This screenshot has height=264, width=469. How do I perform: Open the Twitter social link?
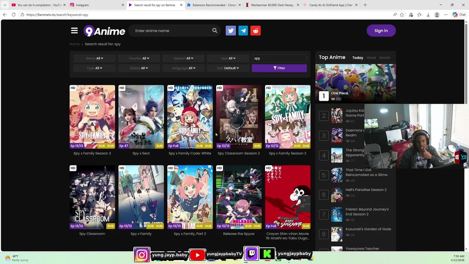pyautogui.click(x=231, y=31)
